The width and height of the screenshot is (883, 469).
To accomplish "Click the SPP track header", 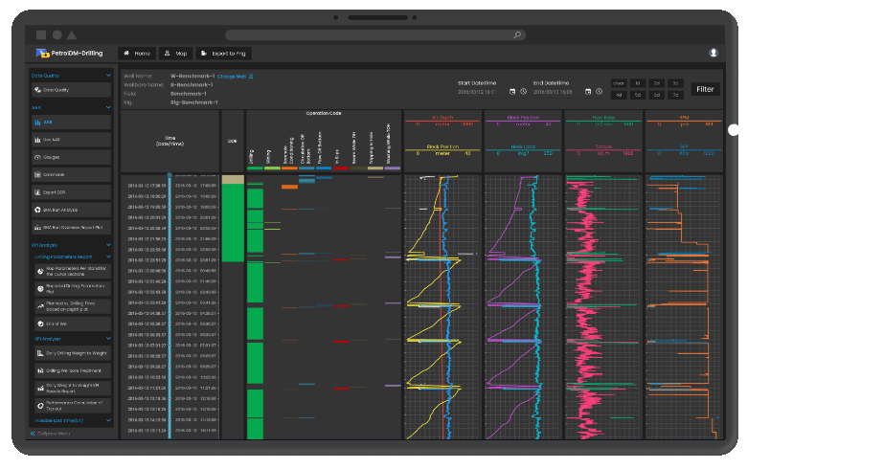I will pyautogui.click(x=684, y=149).
